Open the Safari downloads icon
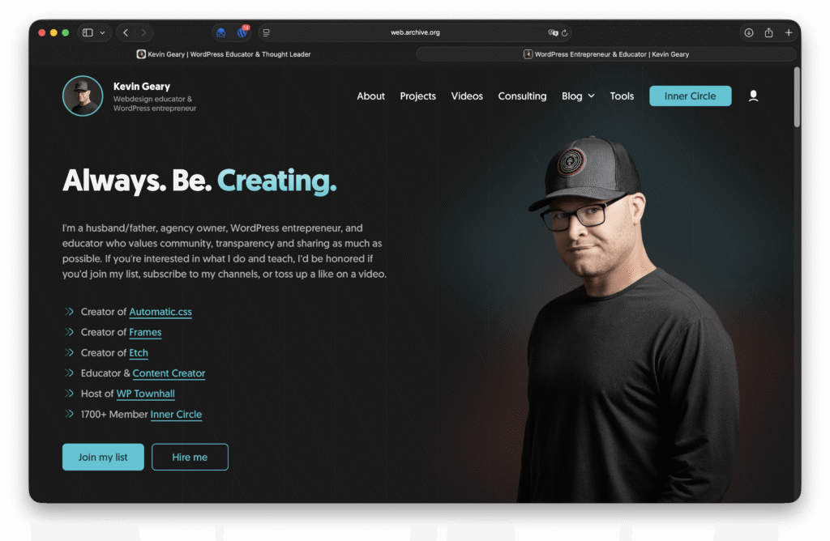 [748, 32]
